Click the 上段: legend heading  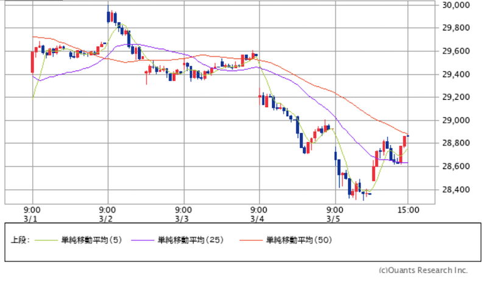point(20,240)
